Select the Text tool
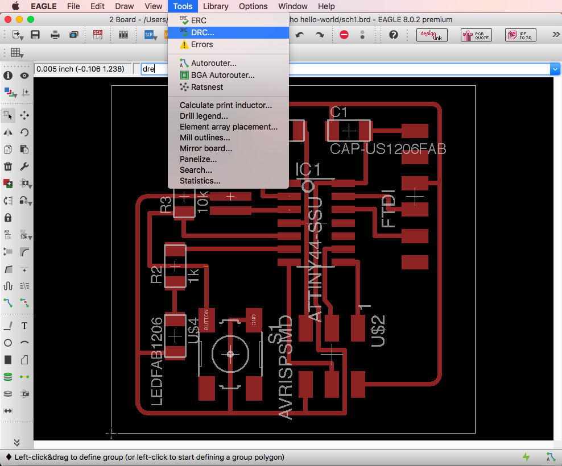The width and height of the screenshot is (562, 466). (24, 326)
